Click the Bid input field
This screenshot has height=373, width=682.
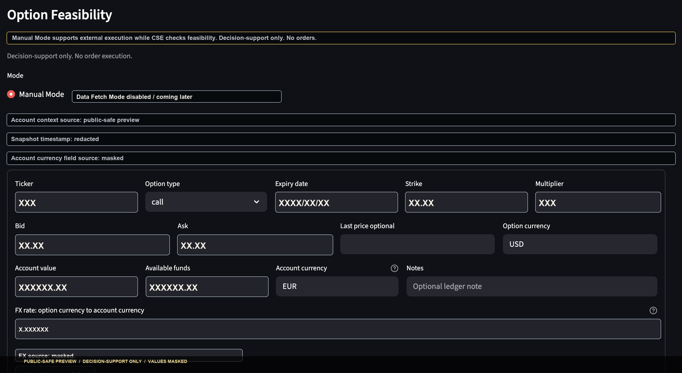pos(92,245)
